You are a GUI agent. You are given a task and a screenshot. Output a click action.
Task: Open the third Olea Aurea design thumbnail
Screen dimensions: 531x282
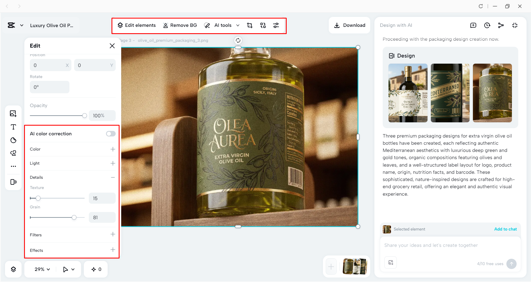[x=493, y=93]
